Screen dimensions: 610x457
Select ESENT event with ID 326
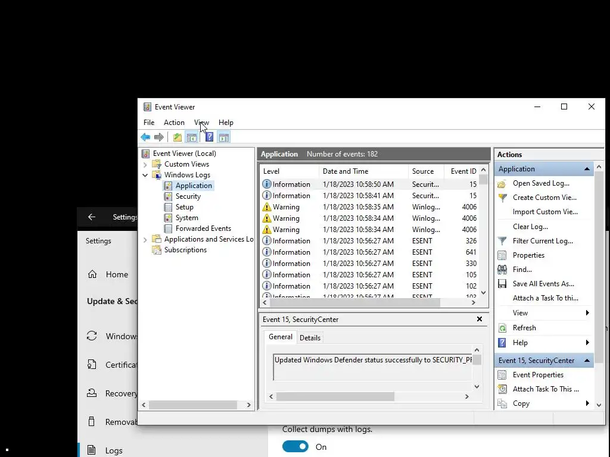click(x=369, y=241)
